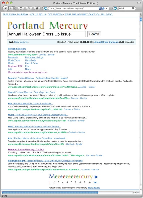Click the site favicon in address bar
The width and height of the screenshot is (143, 198).
point(46,8)
